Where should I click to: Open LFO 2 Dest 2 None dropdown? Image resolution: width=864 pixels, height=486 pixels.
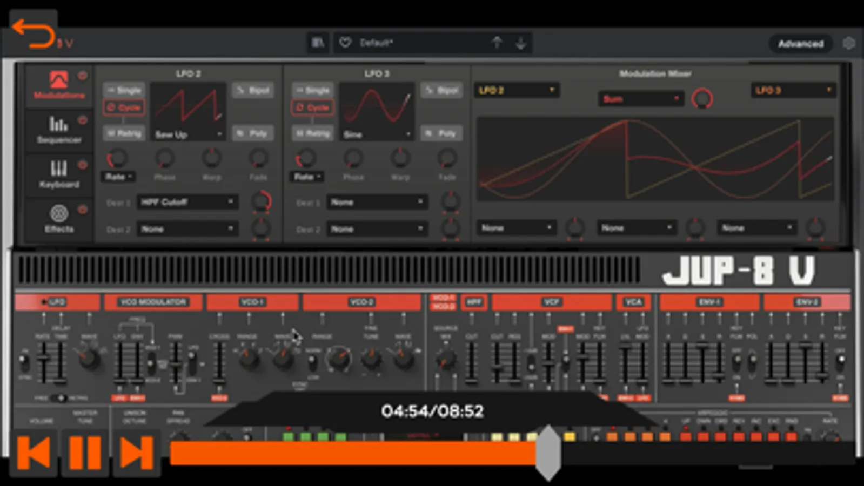(x=187, y=229)
